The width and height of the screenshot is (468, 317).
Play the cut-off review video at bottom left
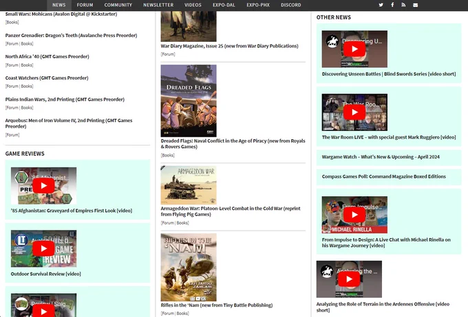click(43, 310)
